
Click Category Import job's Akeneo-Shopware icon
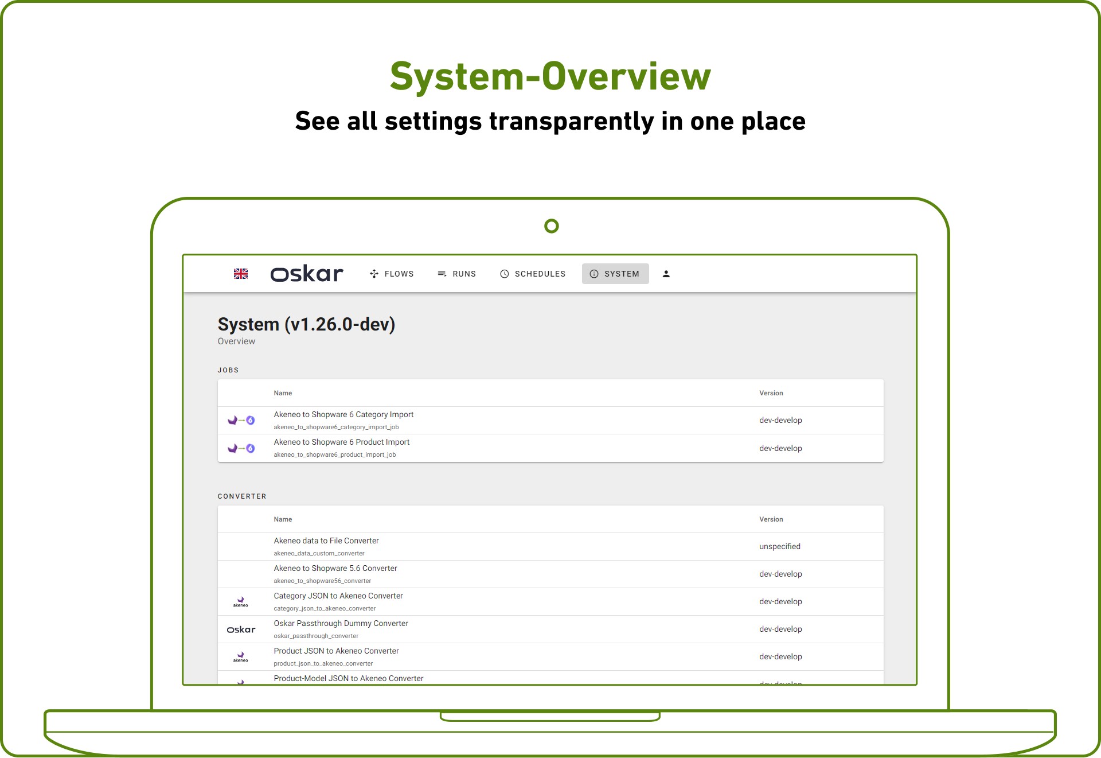(x=241, y=420)
